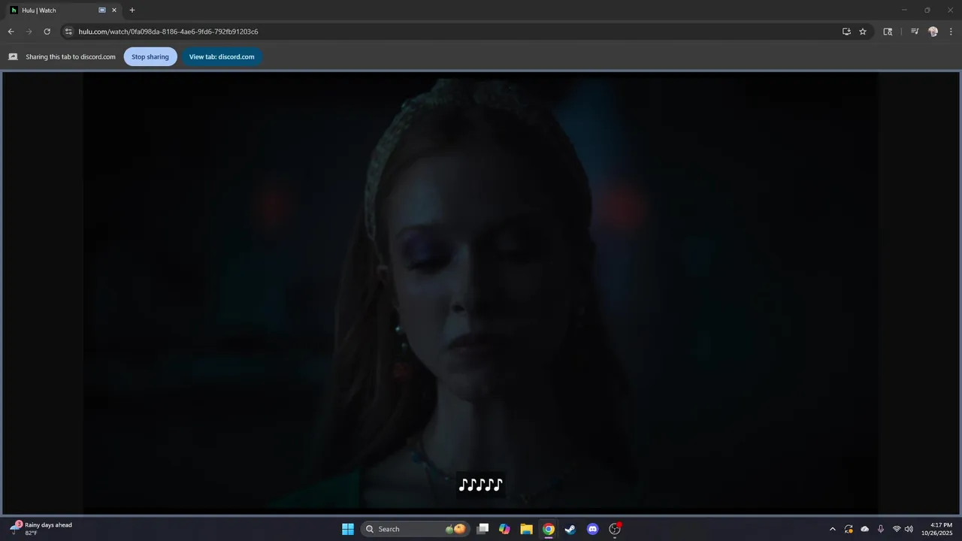This screenshot has height=541, width=962.
Task: Click the microphone tray icon
Action: tap(881, 529)
